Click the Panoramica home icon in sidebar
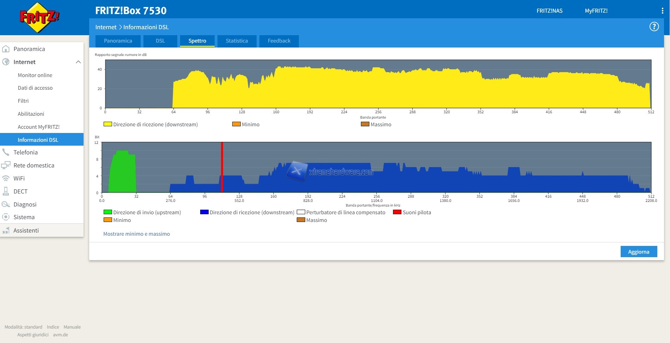670x343 pixels. pos(6,49)
